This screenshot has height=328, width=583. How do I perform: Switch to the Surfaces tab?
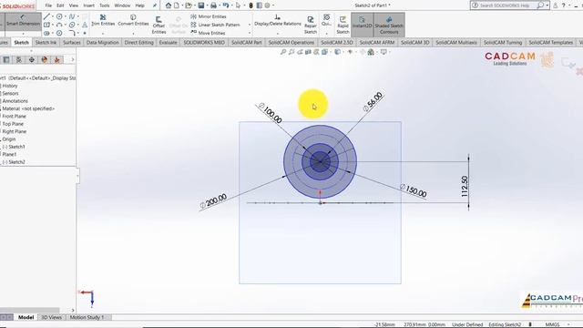pyautogui.click(x=72, y=43)
